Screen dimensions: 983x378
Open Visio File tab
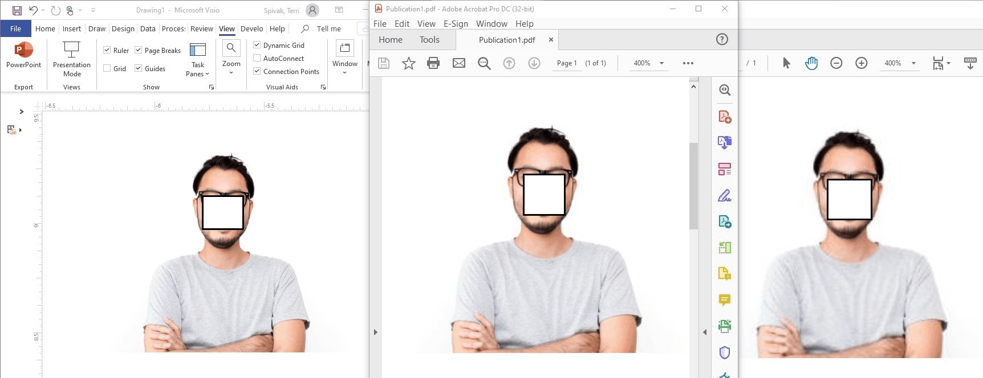[15, 28]
